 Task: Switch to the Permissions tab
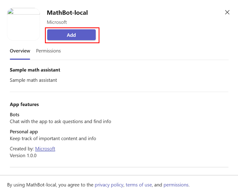point(48,51)
